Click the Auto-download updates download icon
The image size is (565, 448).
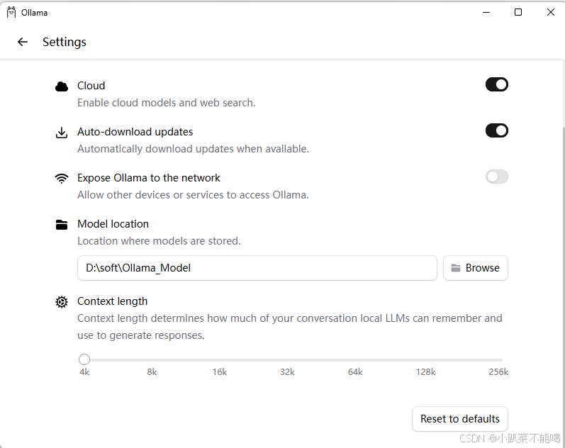tap(62, 133)
